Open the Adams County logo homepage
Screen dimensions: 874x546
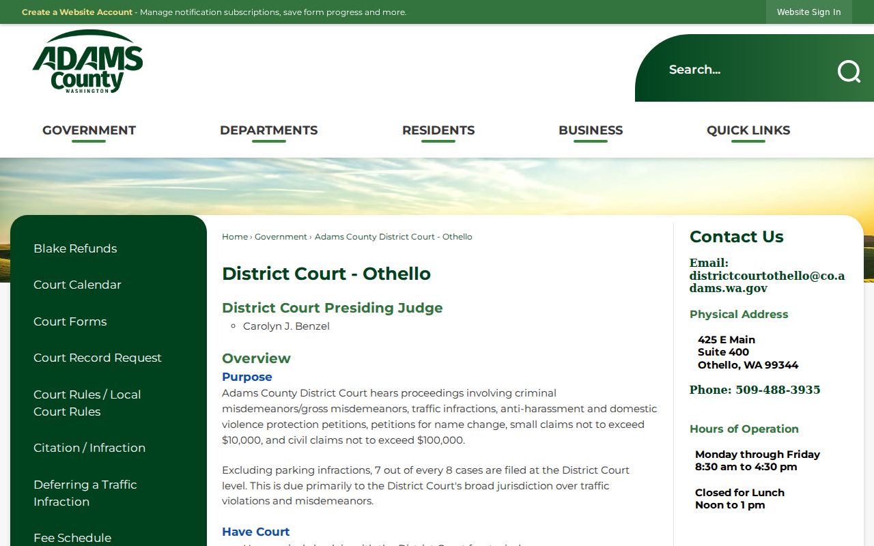pos(87,61)
